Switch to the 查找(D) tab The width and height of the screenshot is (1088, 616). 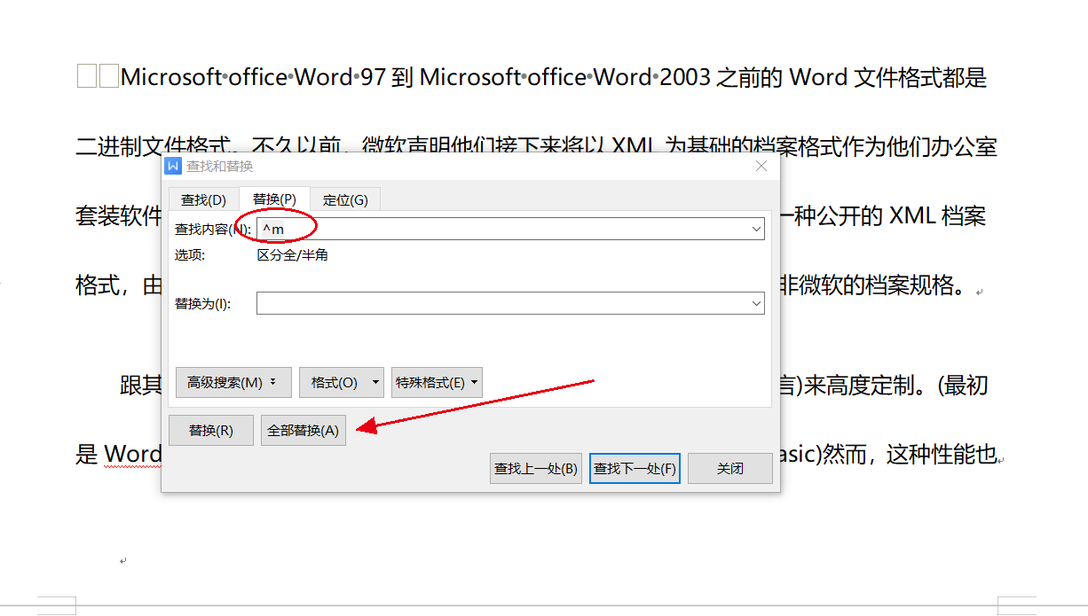click(x=203, y=199)
